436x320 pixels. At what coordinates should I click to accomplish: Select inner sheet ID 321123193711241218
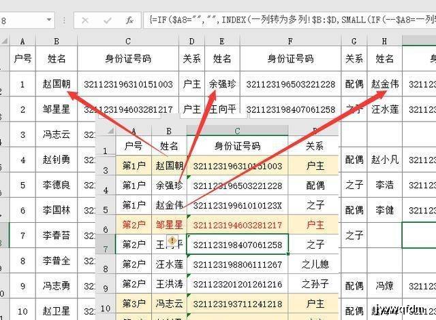point(238,304)
